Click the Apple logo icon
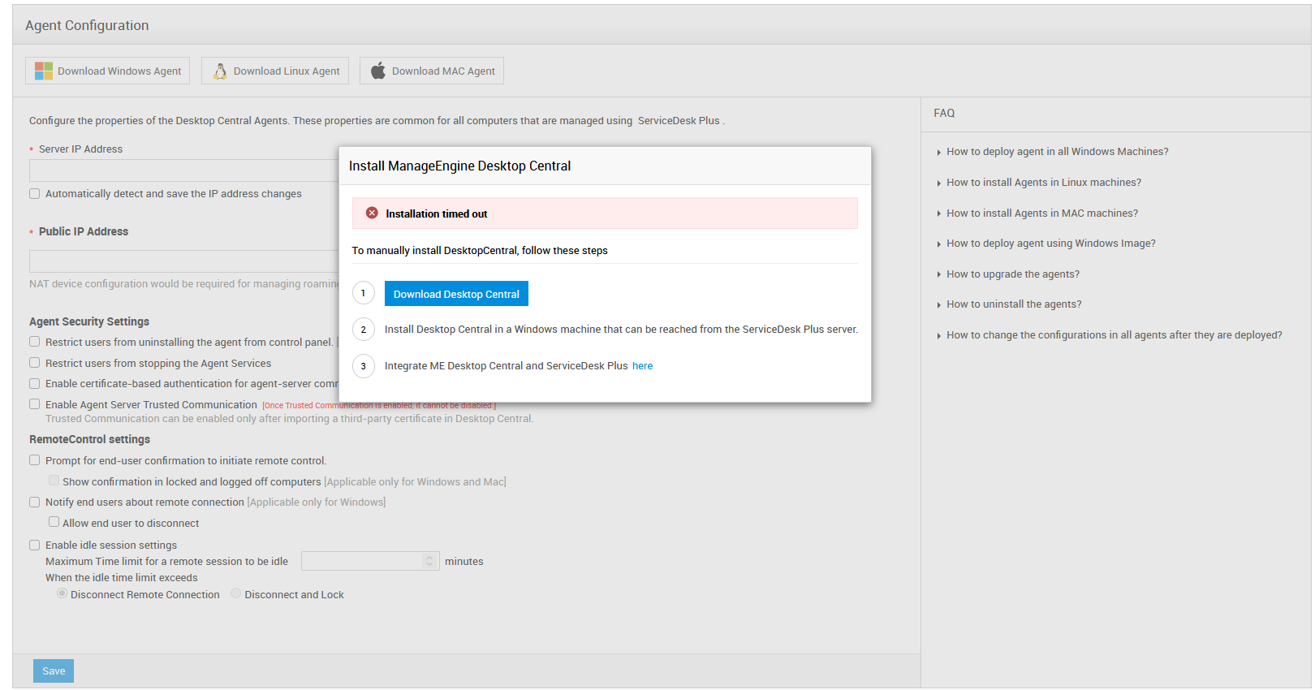The width and height of the screenshot is (1315, 690). (x=378, y=71)
